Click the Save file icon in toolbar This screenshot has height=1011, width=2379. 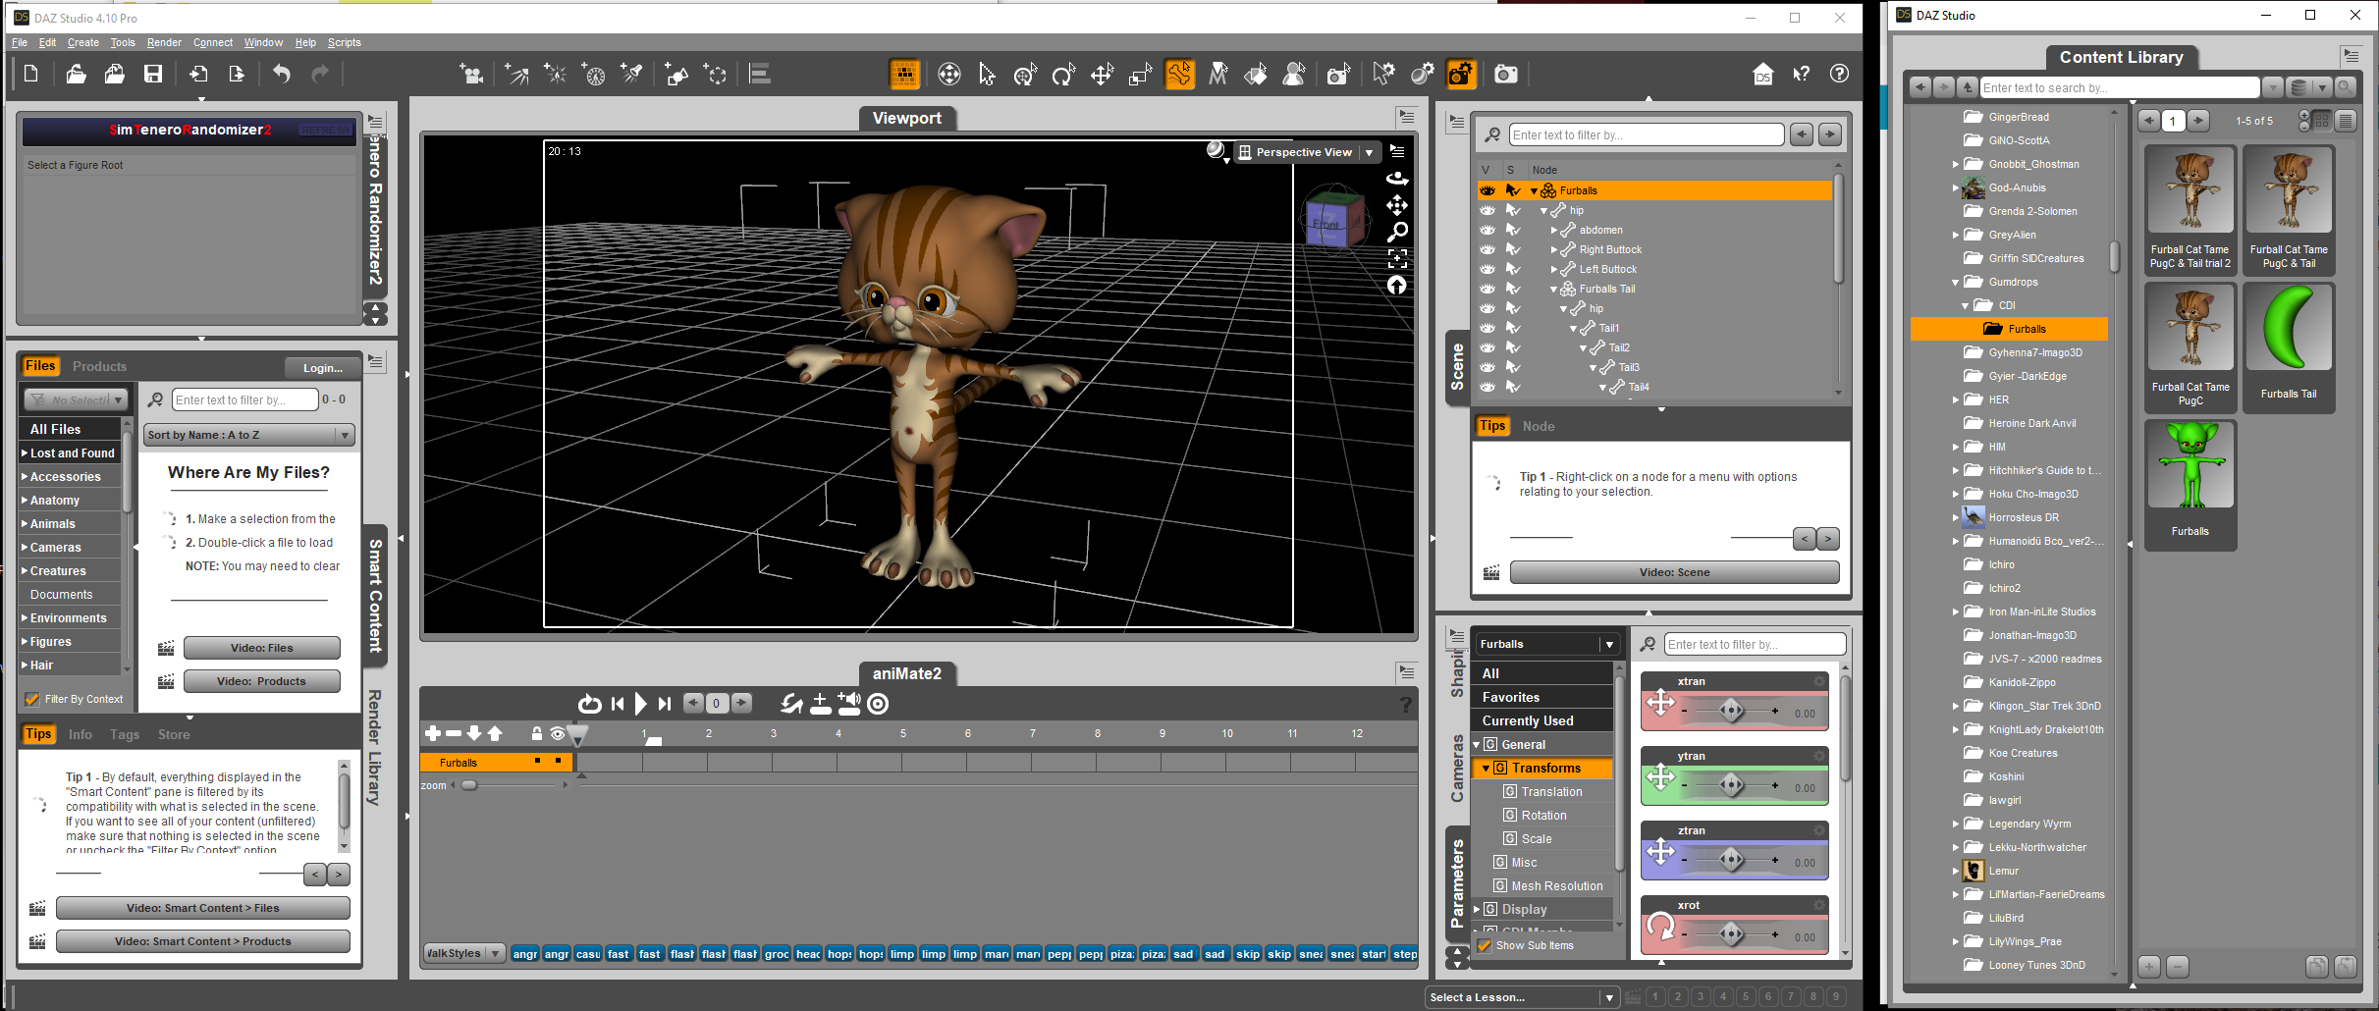tap(153, 75)
